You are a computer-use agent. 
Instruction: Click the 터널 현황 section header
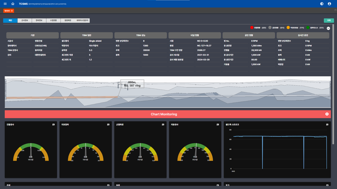click(195, 35)
